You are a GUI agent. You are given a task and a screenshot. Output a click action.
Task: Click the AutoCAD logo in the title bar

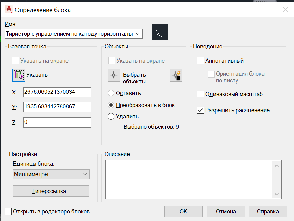click(x=9, y=9)
